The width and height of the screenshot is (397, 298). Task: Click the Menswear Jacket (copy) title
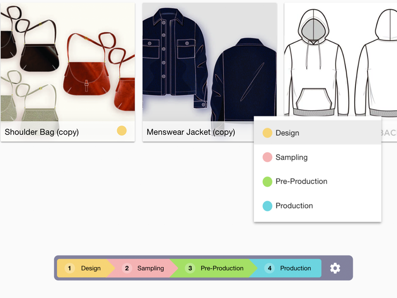191,132
